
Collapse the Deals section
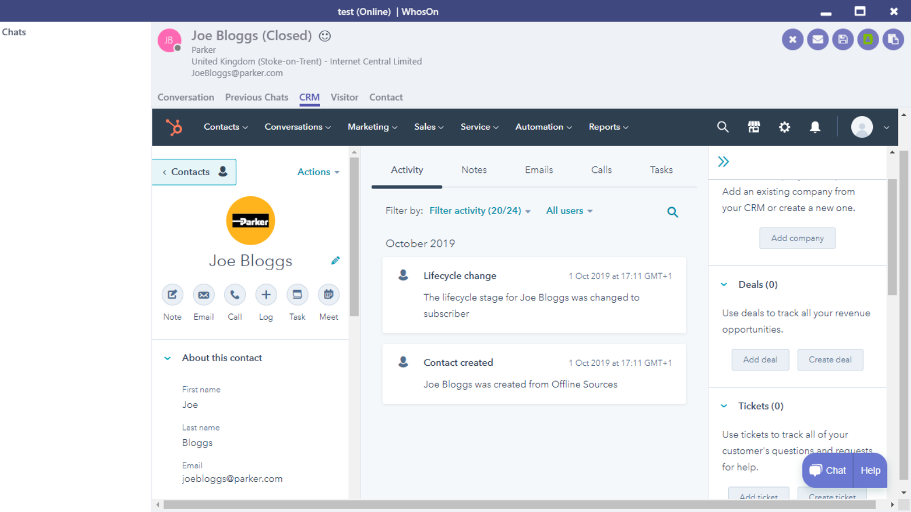724,284
